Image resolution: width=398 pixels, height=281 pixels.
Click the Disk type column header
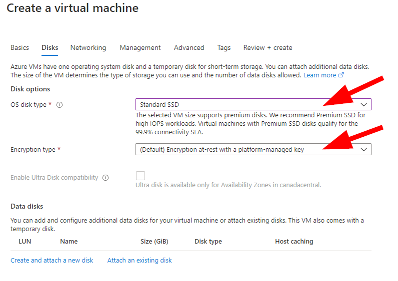[x=208, y=241]
